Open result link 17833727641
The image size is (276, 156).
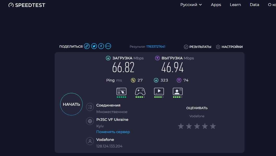click(x=156, y=47)
